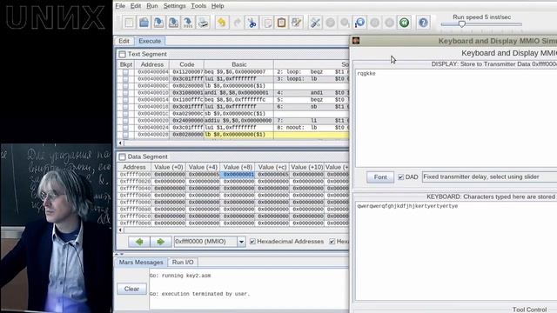557x313 pixels.
Task: Toggle breakpoint for address 0x00400010
Action: tap(125, 93)
